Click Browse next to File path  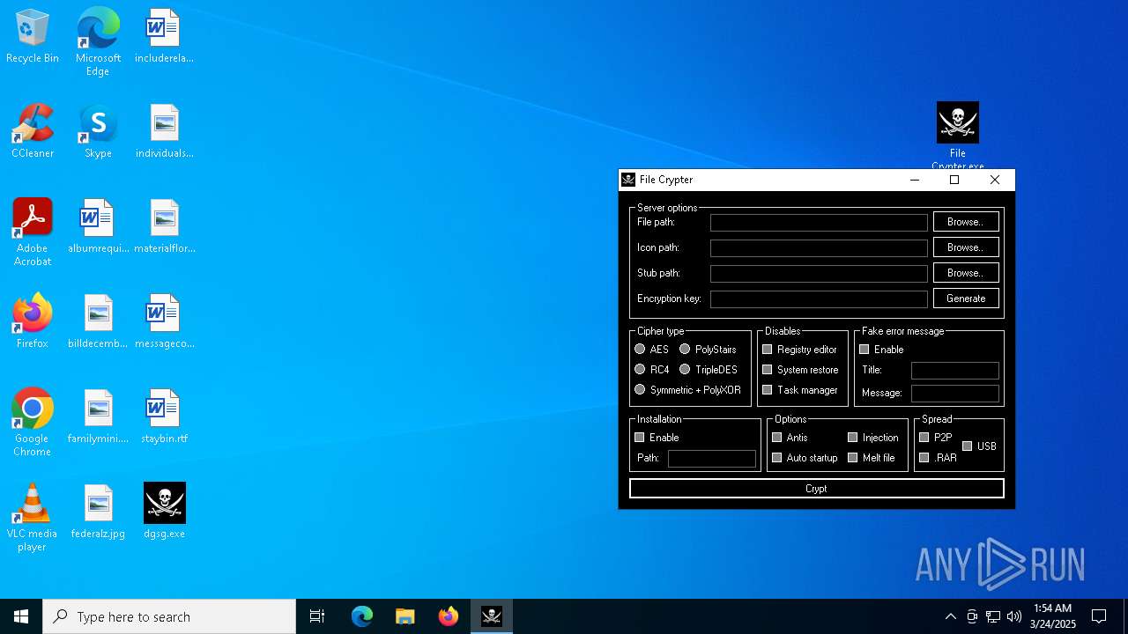coord(966,222)
